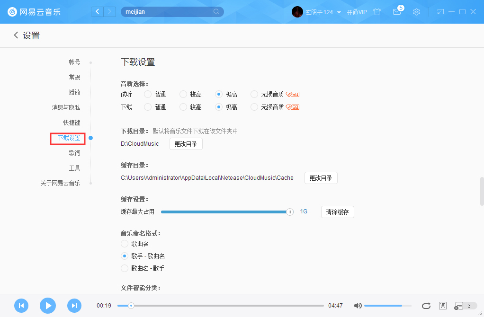The height and width of the screenshot is (317, 484).
Task: Click the repeat playback mode icon
Action: (426, 306)
